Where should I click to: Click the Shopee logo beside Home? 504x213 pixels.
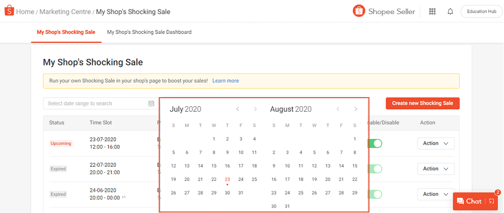tap(9, 11)
